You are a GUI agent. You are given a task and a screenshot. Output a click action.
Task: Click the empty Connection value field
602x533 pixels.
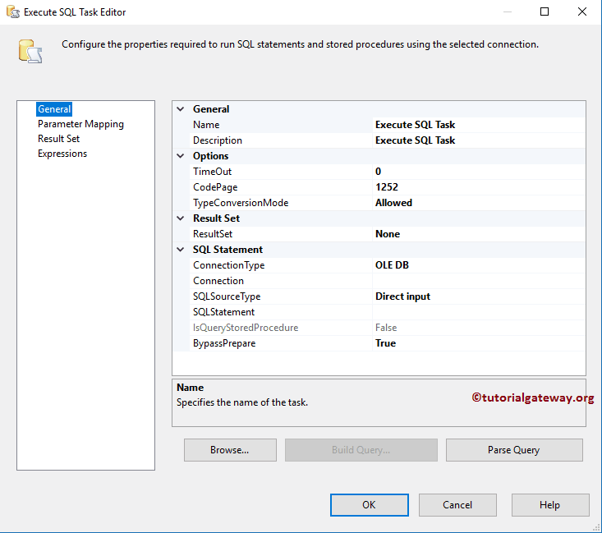[x=479, y=281]
